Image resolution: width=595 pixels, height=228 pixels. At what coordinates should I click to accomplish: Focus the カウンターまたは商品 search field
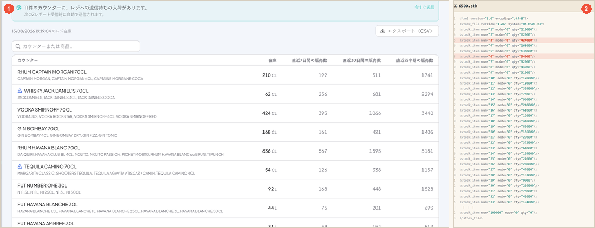pos(76,46)
